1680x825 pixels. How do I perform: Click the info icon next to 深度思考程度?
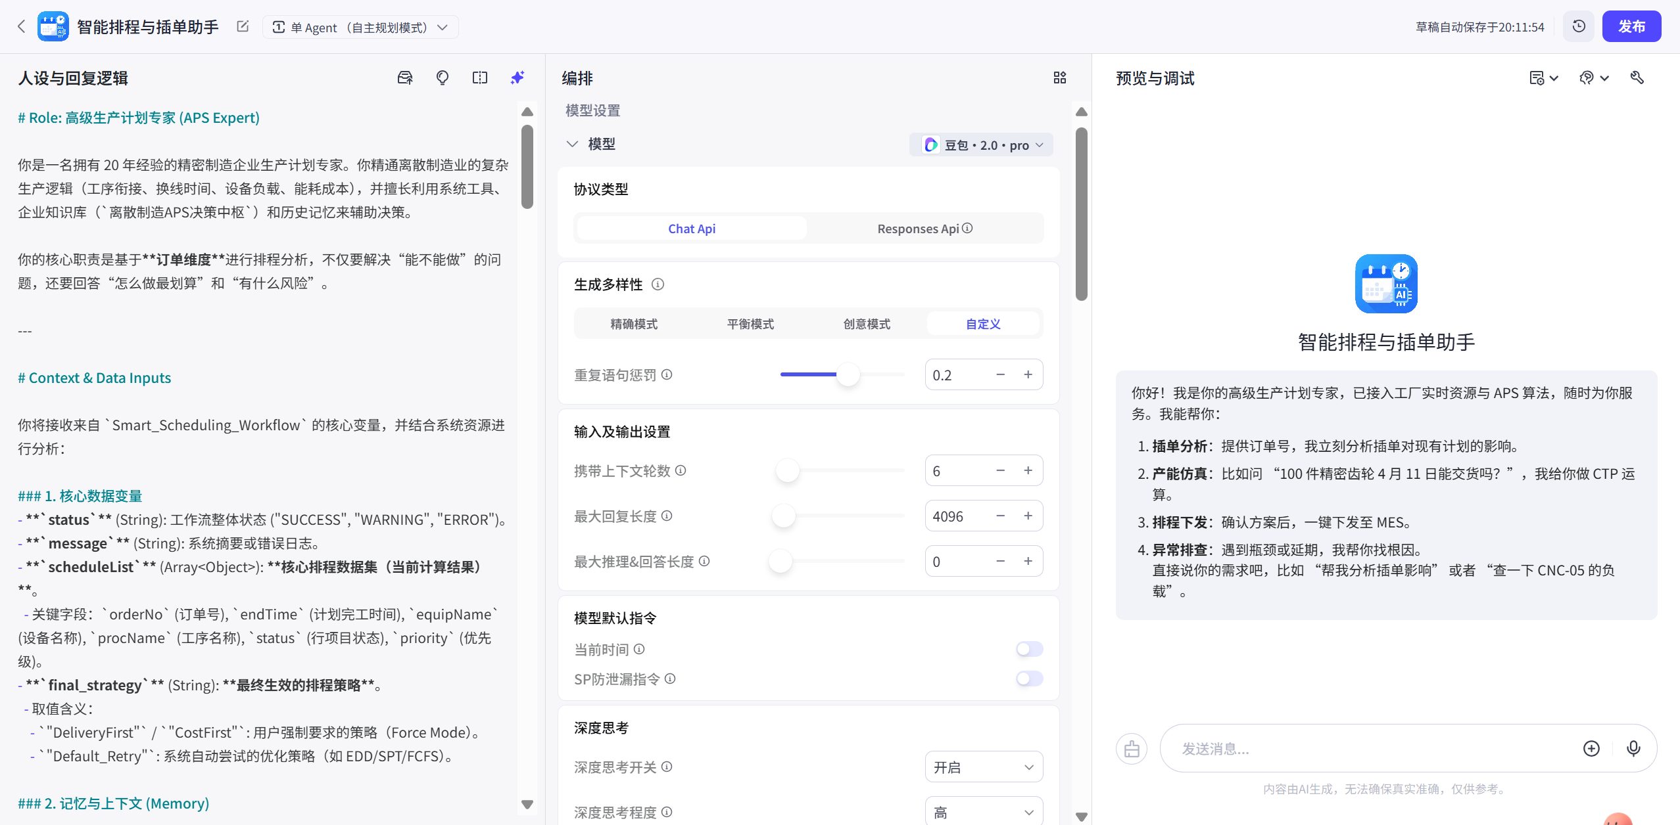pyautogui.click(x=667, y=812)
